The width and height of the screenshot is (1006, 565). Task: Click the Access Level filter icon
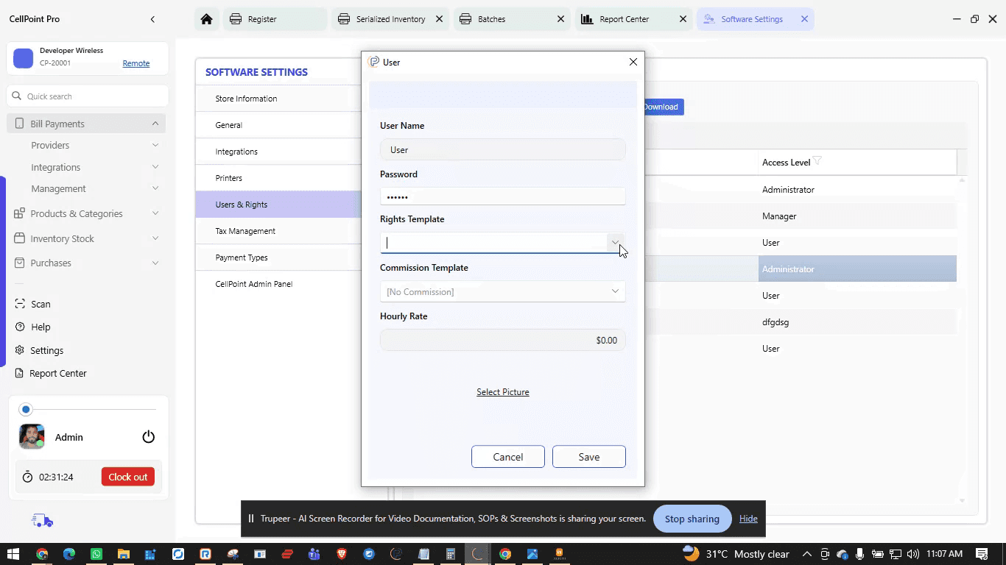[x=817, y=162]
